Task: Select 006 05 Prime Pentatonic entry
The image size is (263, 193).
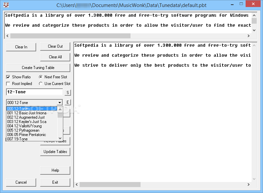Action: (x=32, y=135)
